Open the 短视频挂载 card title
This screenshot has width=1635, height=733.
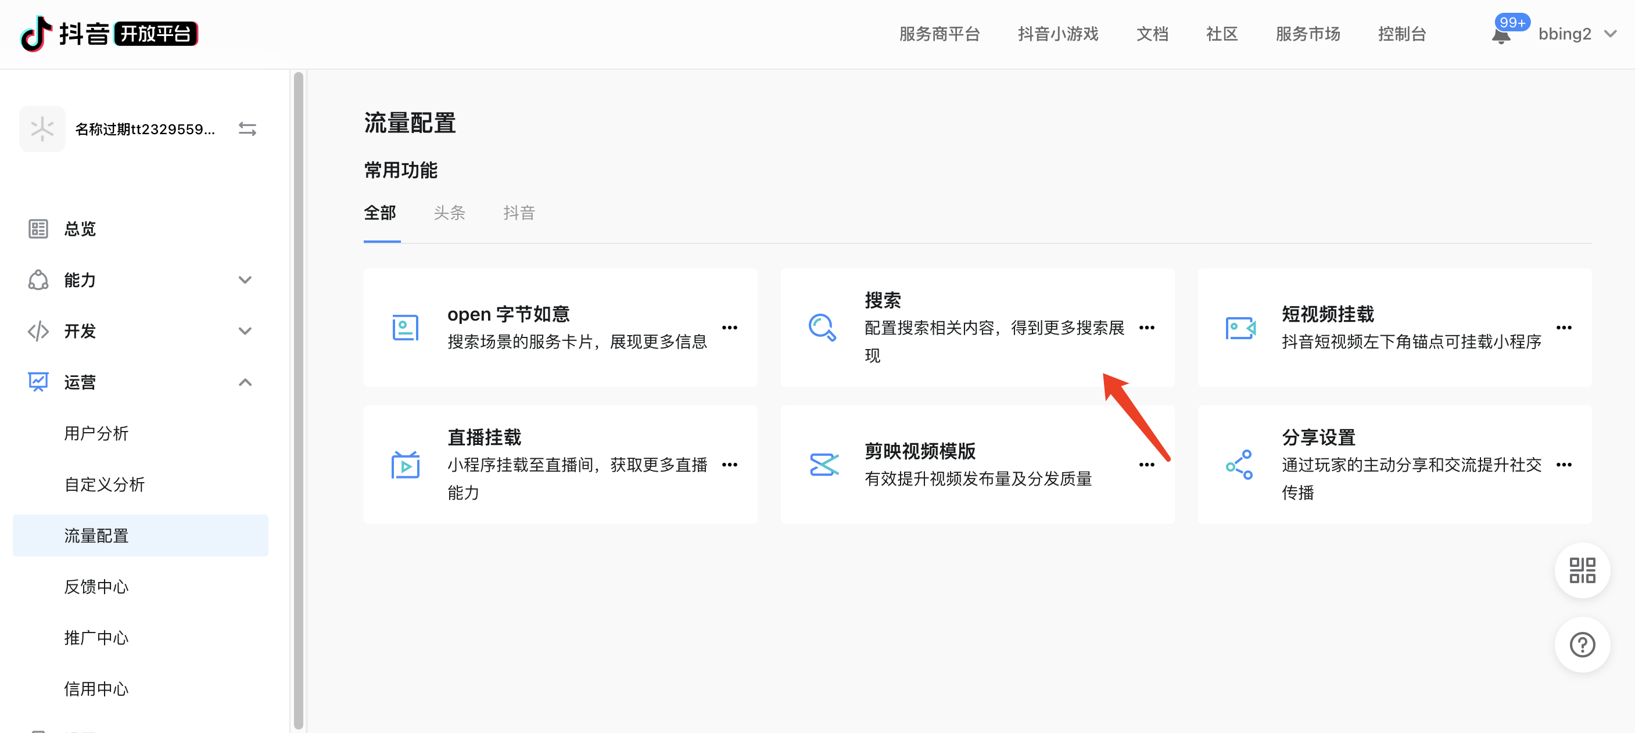1328,314
